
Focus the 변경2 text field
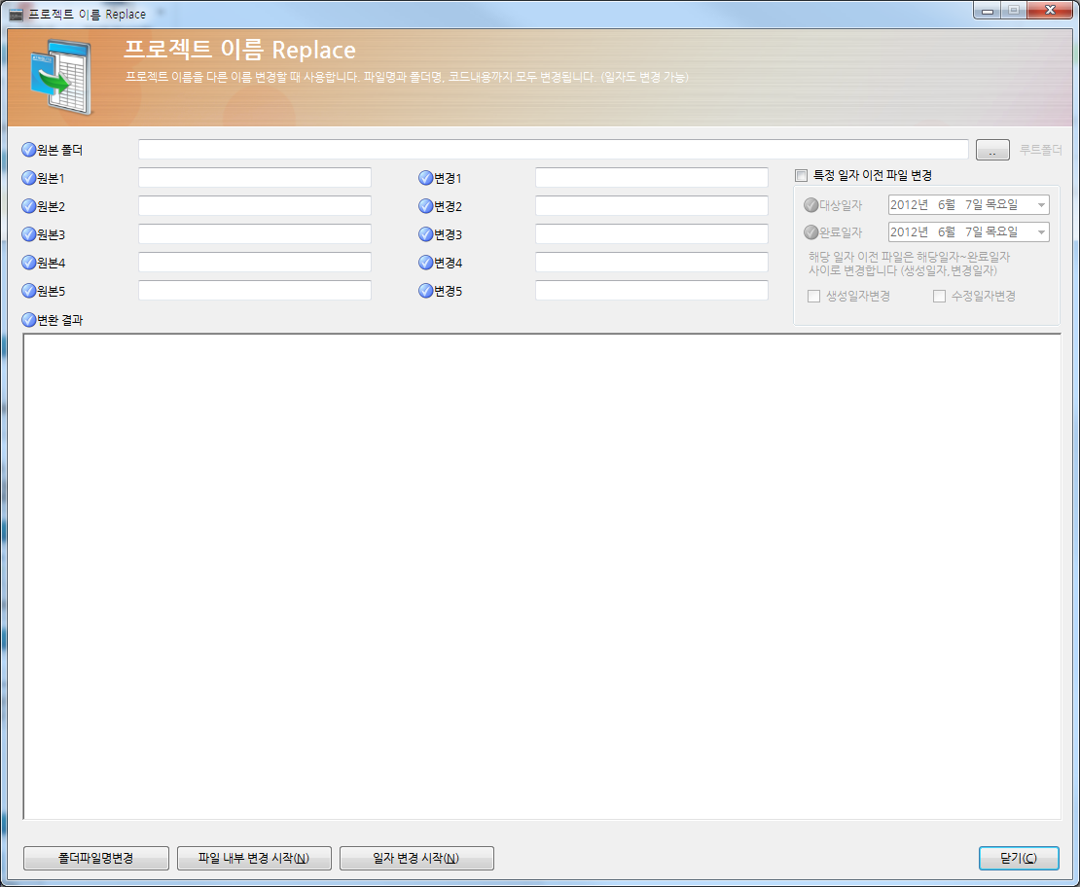pyautogui.click(x=652, y=205)
